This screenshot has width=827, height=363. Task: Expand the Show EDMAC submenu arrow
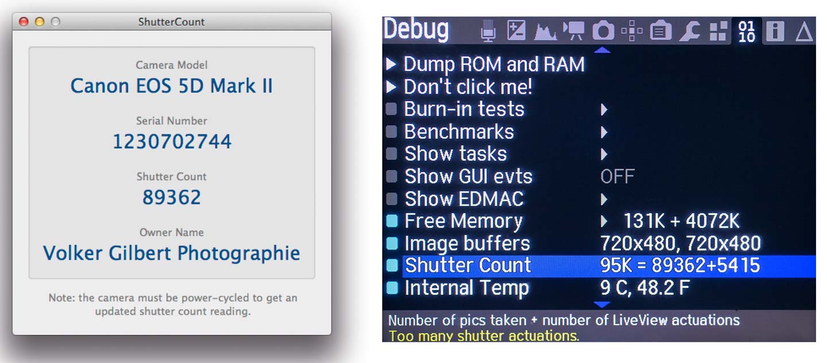pos(604,199)
